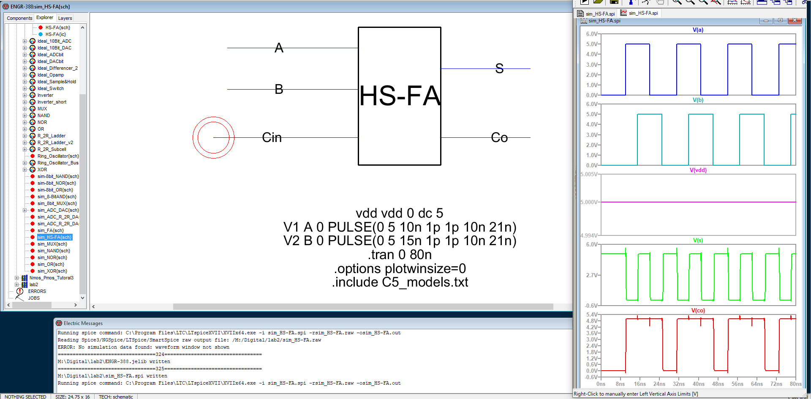Click the blue dot icon beside HS-FA{ic}

(41, 34)
